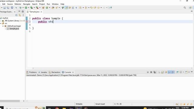Image resolution: width=194 pixels, height=109 pixels.
Task: Toggle Link with Editor in Package Explorer
Action: [x=20, y=15]
